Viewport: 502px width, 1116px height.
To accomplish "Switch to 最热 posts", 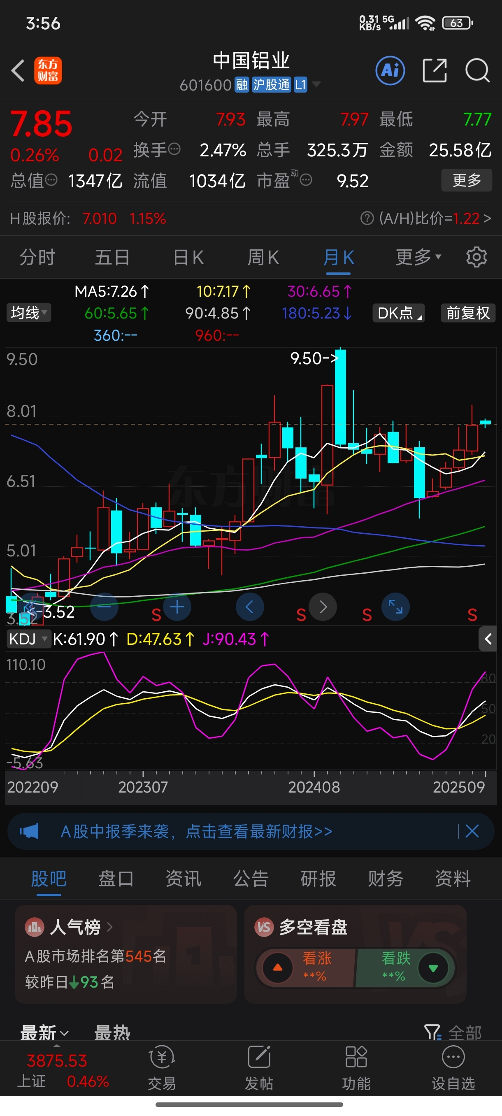I will (112, 1033).
